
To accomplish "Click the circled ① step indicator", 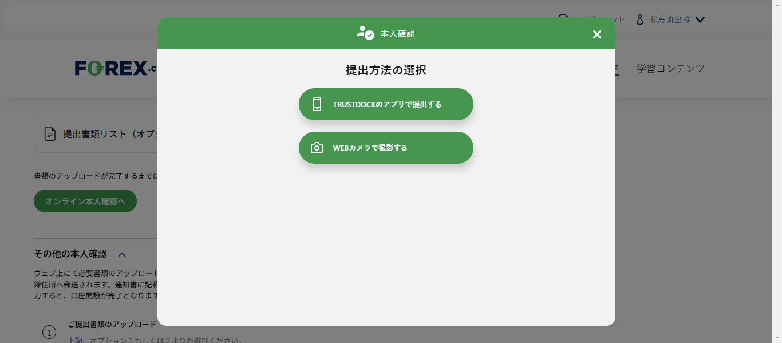I will coord(49,332).
